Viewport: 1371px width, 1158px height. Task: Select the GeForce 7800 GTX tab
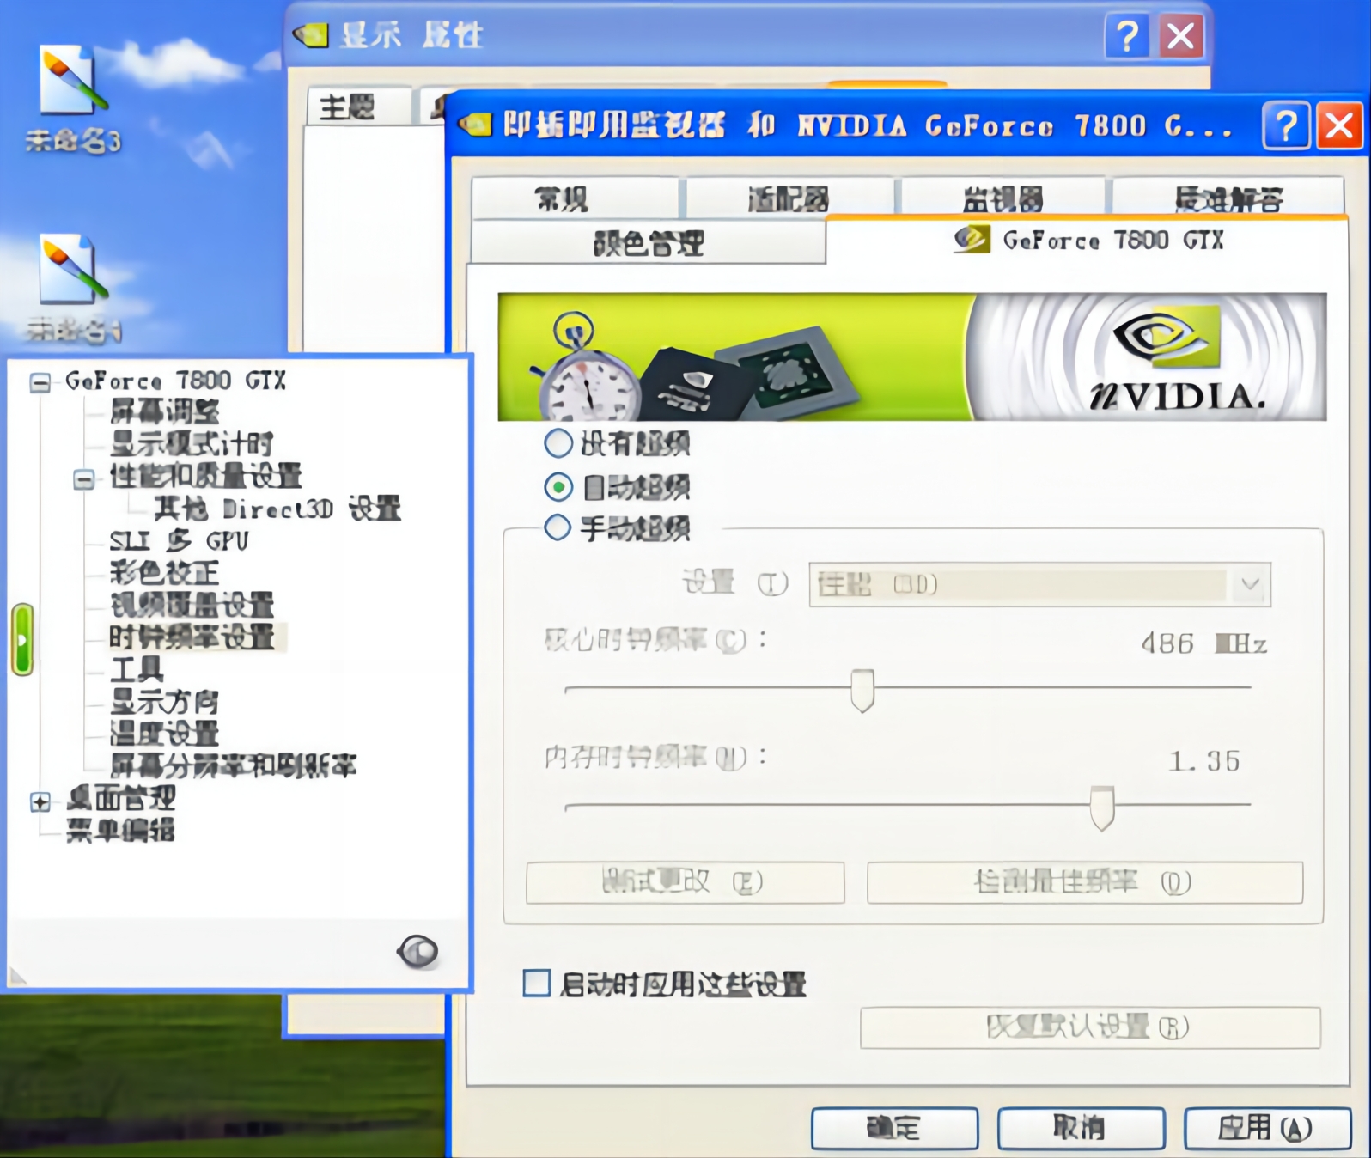pos(1088,240)
